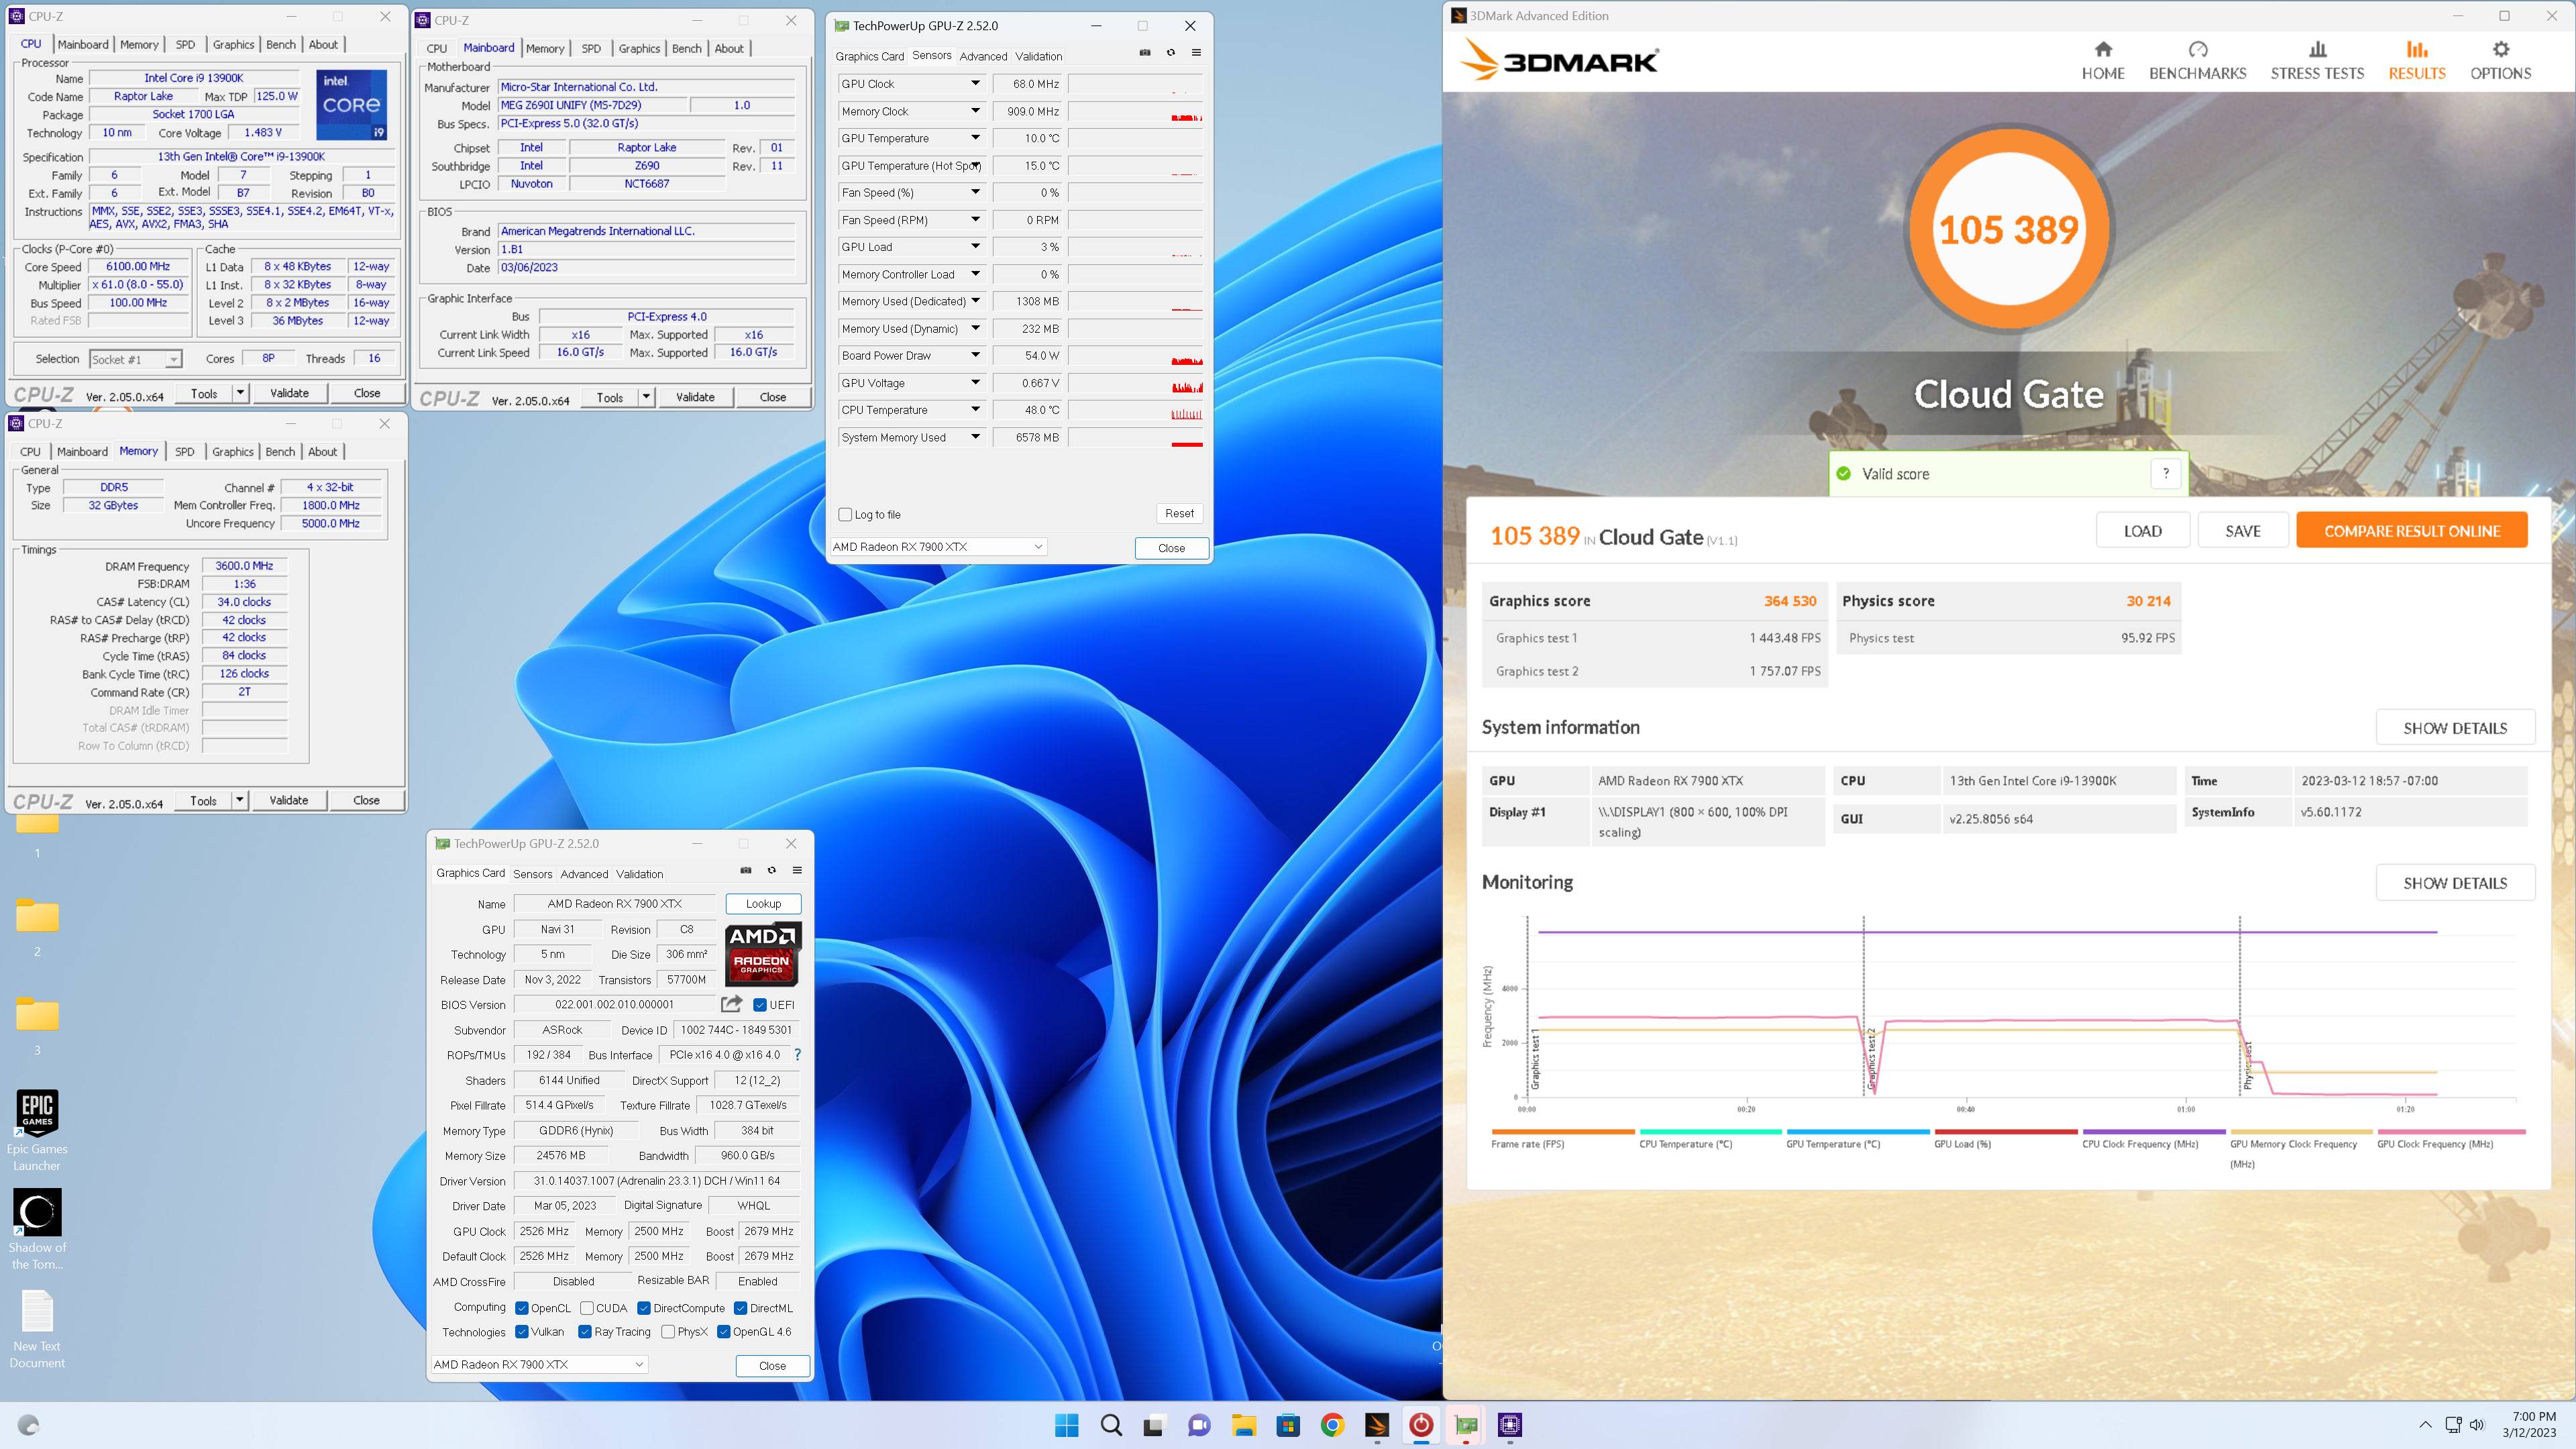The height and width of the screenshot is (1449, 2576).
Task: Toggle CUDA checkbox
Action: (x=587, y=1308)
